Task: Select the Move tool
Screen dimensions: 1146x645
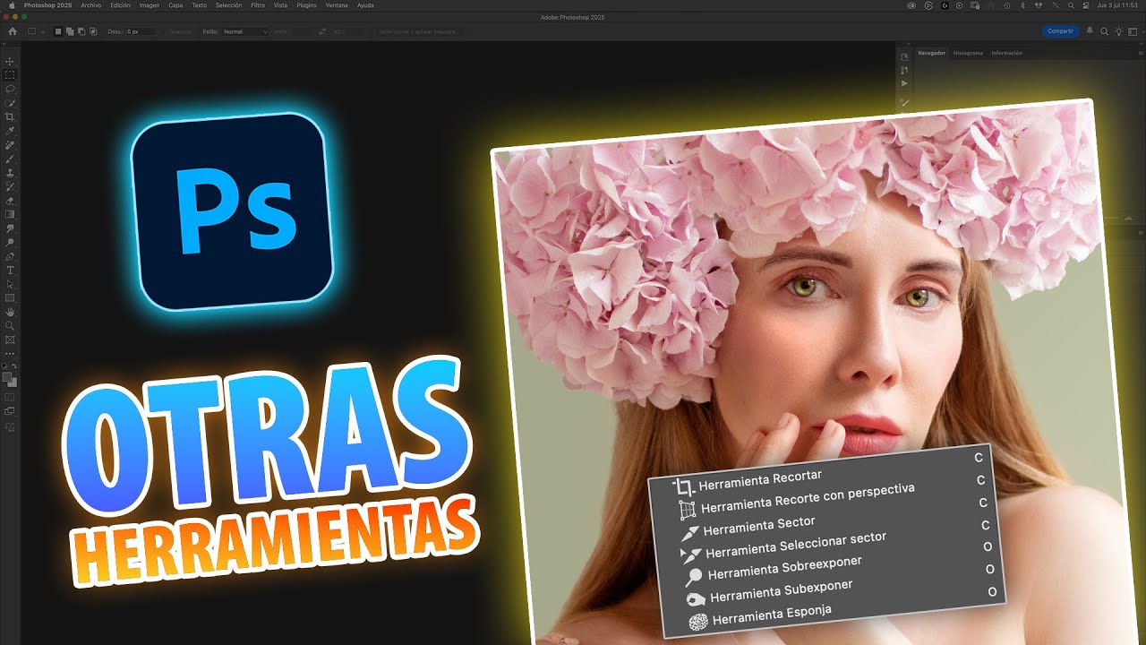Action: 11,62
